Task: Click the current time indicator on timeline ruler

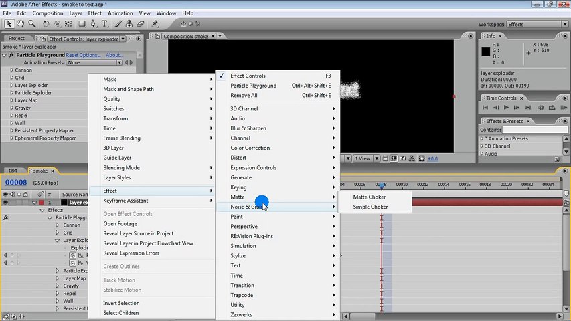Action: click(382, 186)
